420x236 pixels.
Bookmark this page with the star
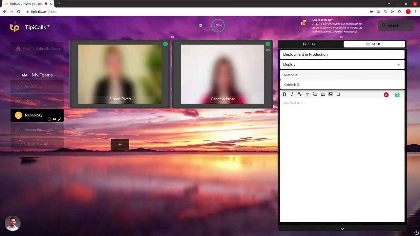click(x=399, y=11)
